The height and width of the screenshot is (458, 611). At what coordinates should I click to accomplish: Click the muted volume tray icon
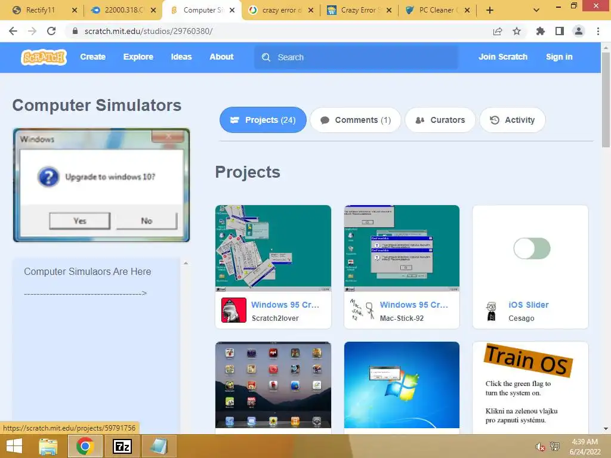coord(539,447)
